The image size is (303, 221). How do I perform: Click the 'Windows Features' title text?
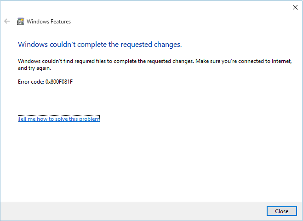pos(49,22)
